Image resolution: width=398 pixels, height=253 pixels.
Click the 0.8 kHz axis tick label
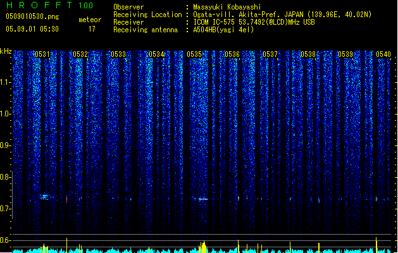point(5,177)
